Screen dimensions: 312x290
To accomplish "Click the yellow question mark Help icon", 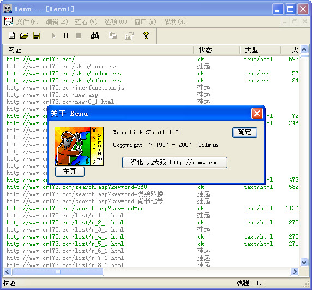I will [146, 35].
